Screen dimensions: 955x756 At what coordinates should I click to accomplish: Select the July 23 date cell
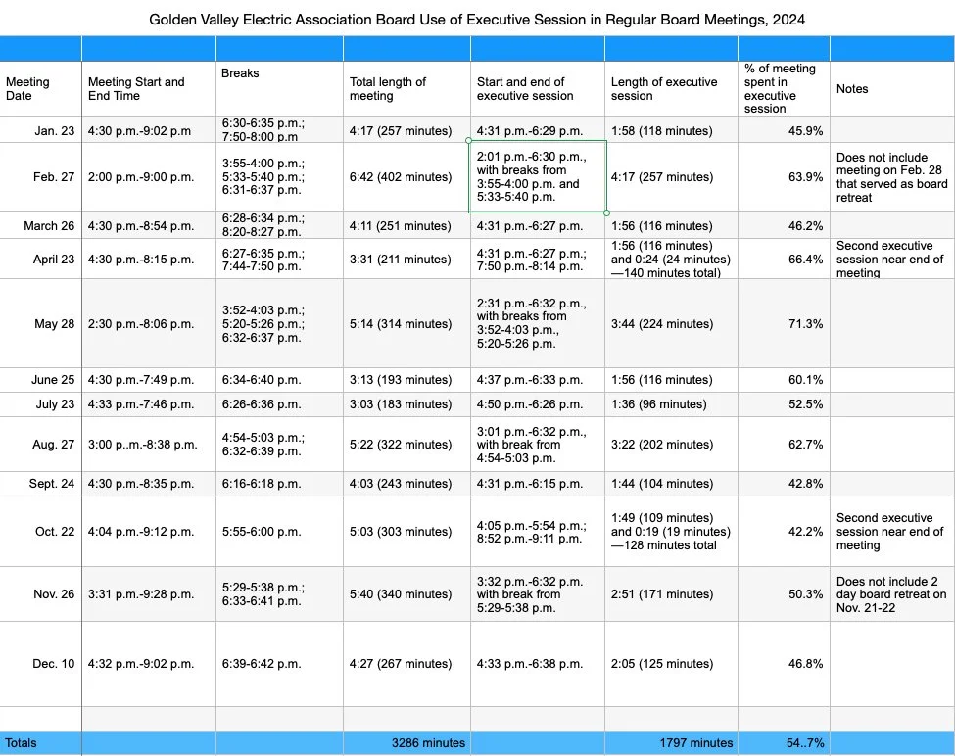pos(41,404)
